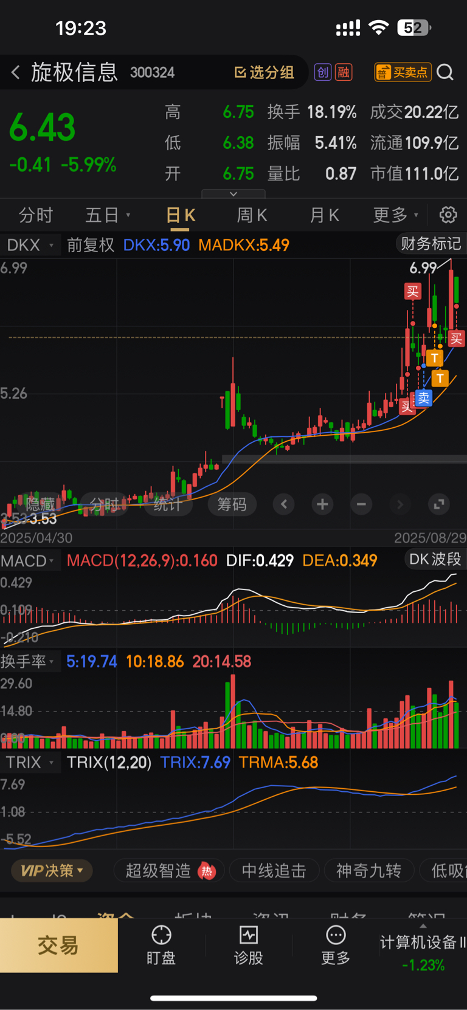Enter fullscreen chart via expand icon

tap(438, 504)
